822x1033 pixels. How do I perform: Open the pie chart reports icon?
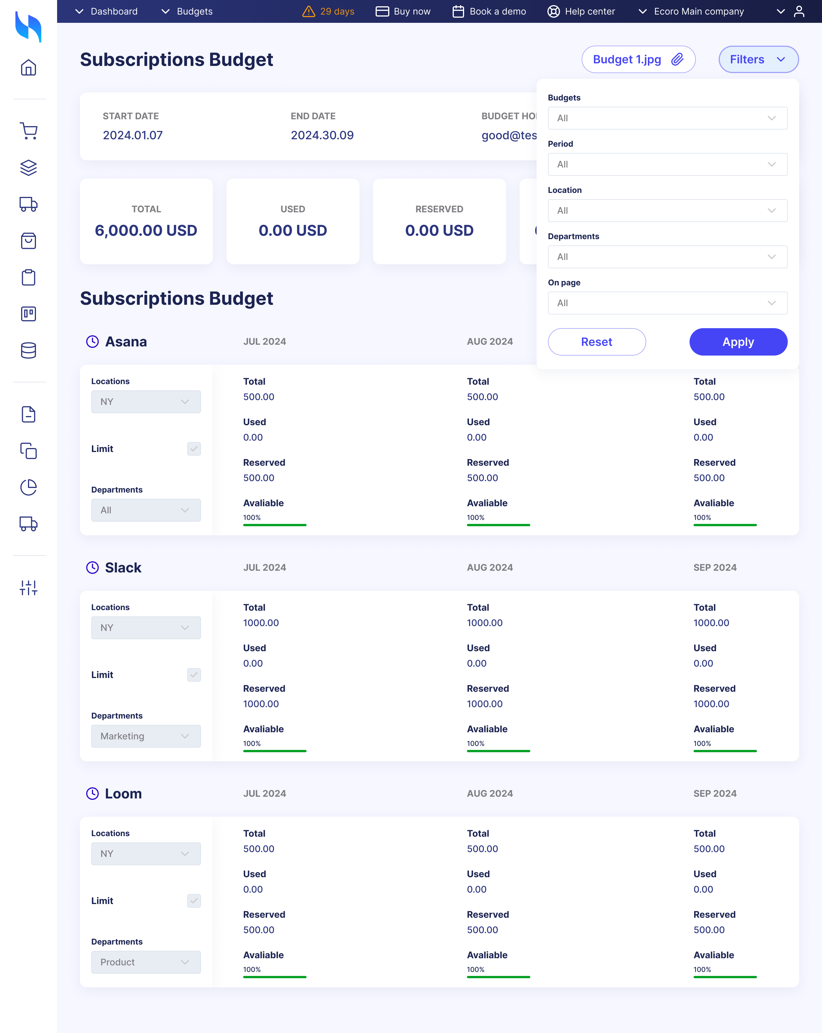28,487
